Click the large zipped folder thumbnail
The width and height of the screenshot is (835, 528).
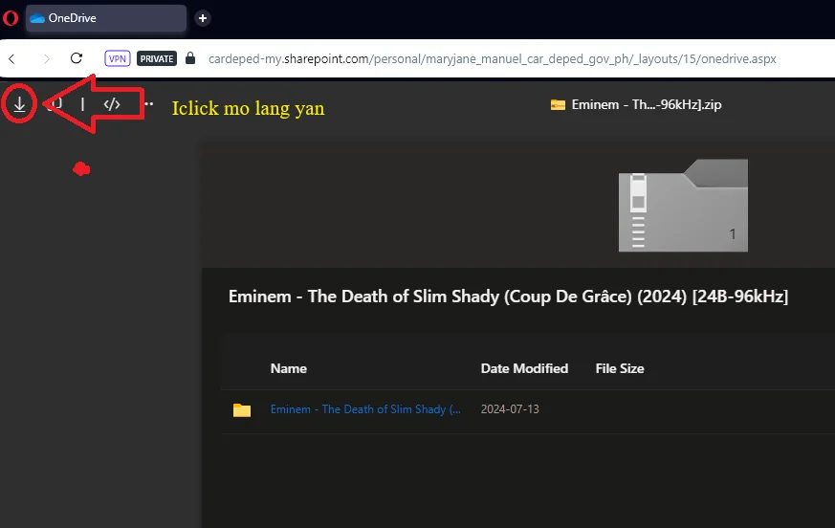click(683, 205)
